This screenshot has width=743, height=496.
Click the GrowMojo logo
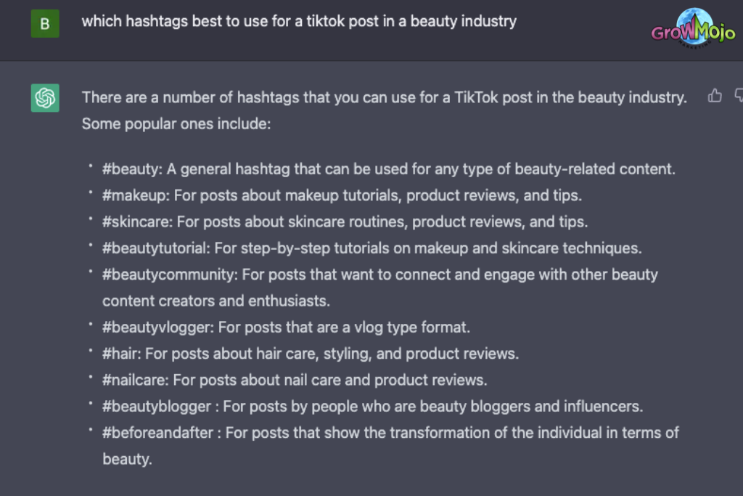(x=693, y=28)
